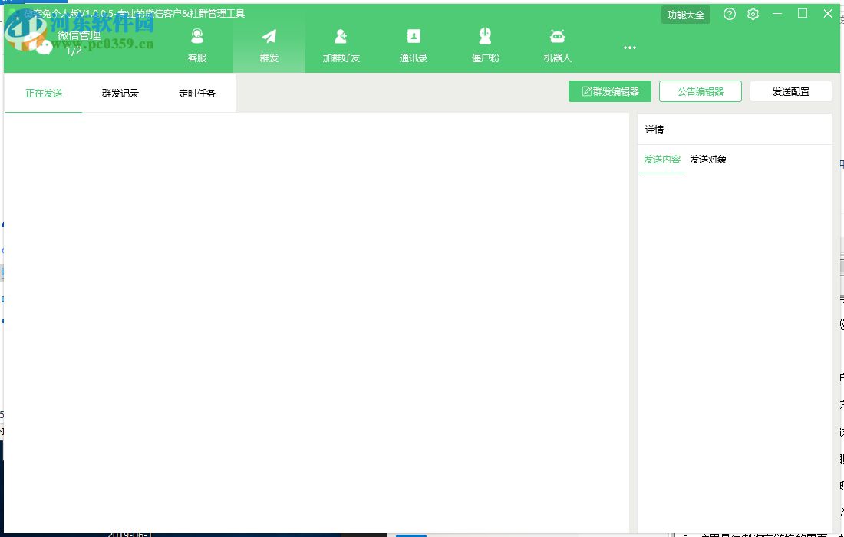Open help via question mark icon
This screenshot has width=844, height=537.
pyautogui.click(x=729, y=14)
